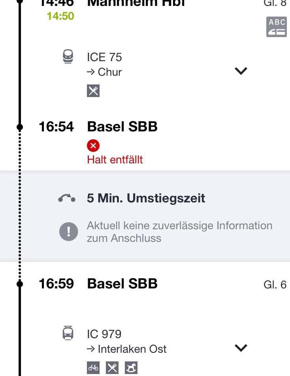Click the ICE 75 train label
Image resolution: width=290 pixels, height=376 pixels.
(104, 57)
